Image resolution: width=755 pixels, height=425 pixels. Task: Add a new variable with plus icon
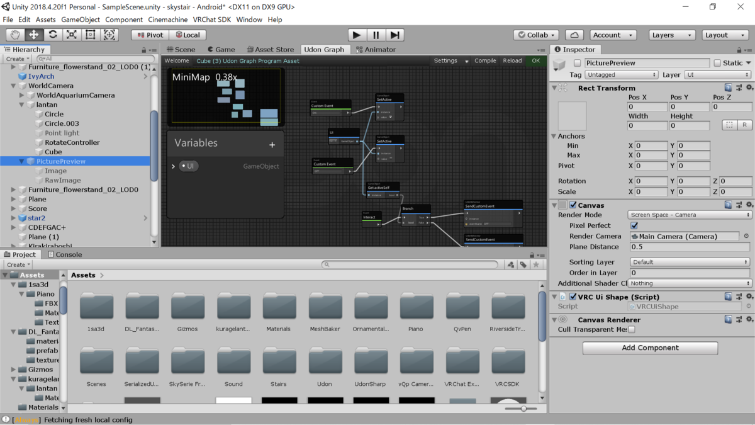[x=272, y=145]
